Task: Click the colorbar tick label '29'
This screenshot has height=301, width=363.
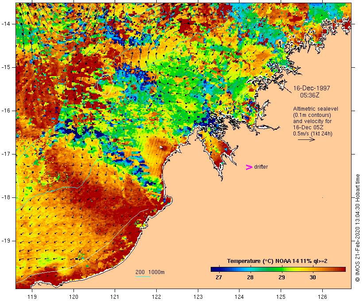Action: click(x=282, y=277)
